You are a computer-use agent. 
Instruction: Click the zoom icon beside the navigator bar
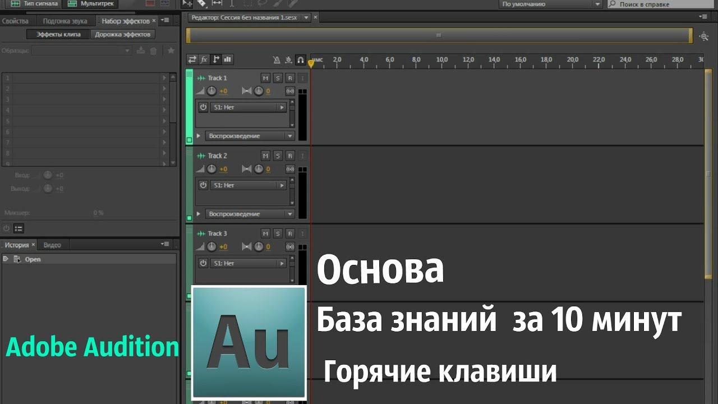(x=704, y=36)
